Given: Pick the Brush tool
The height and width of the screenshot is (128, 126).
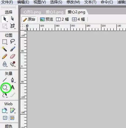Looking at the screenshot, I should point(13,49).
